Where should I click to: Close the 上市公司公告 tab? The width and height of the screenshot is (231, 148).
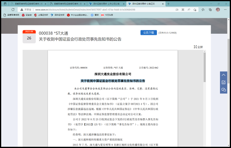124,4
